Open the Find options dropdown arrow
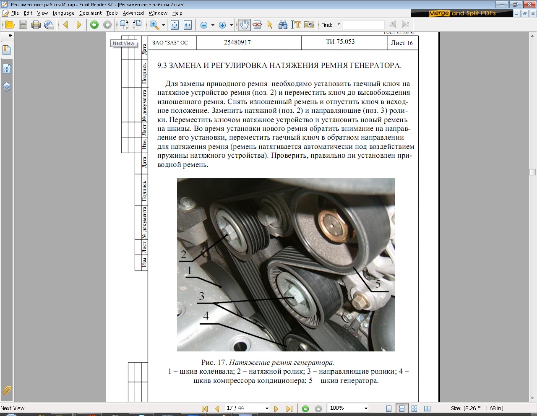Image resolution: width=537 pixels, height=416 pixels. click(x=339, y=25)
